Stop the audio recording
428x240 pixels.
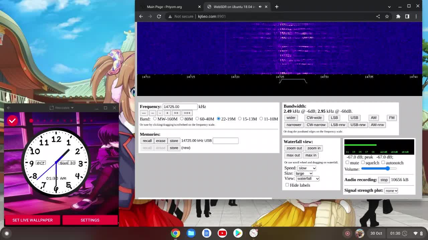[x=384, y=180]
